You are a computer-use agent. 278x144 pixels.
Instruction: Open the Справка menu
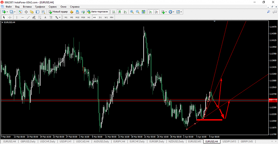75,7
